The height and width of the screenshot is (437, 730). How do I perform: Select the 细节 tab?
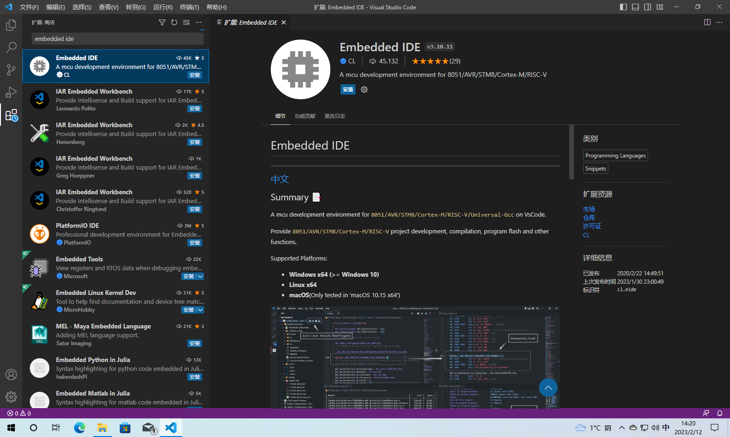(x=280, y=116)
